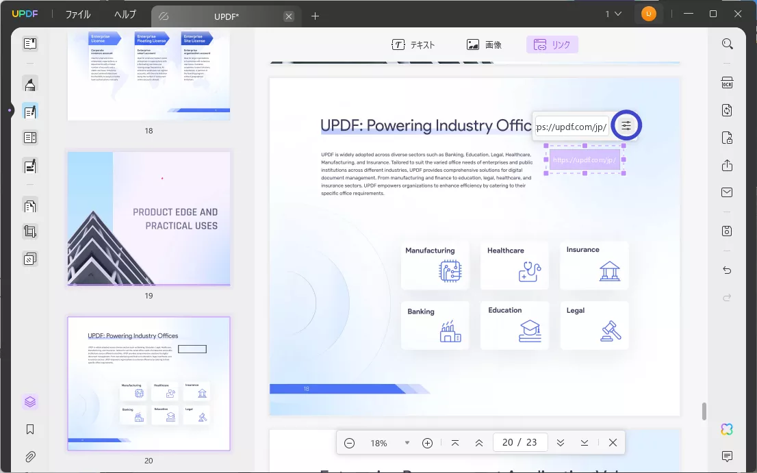Viewport: 757px width, 473px height.
Task: Select the テキスト edit mode
Action: pos(413,45)
